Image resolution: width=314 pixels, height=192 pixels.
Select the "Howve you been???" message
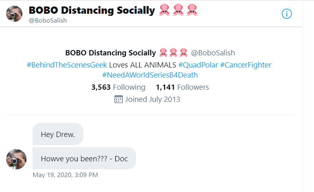[x=84, y=158]
